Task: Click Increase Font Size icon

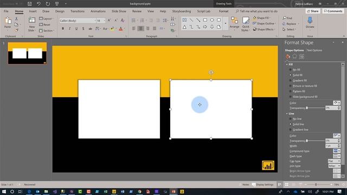Action: point(109,21)
